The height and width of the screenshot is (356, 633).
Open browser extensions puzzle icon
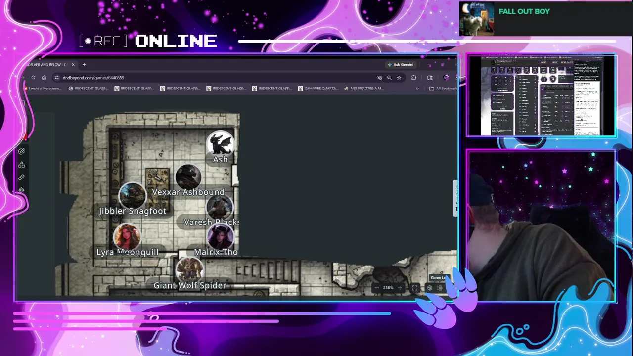tap(414, 78)
